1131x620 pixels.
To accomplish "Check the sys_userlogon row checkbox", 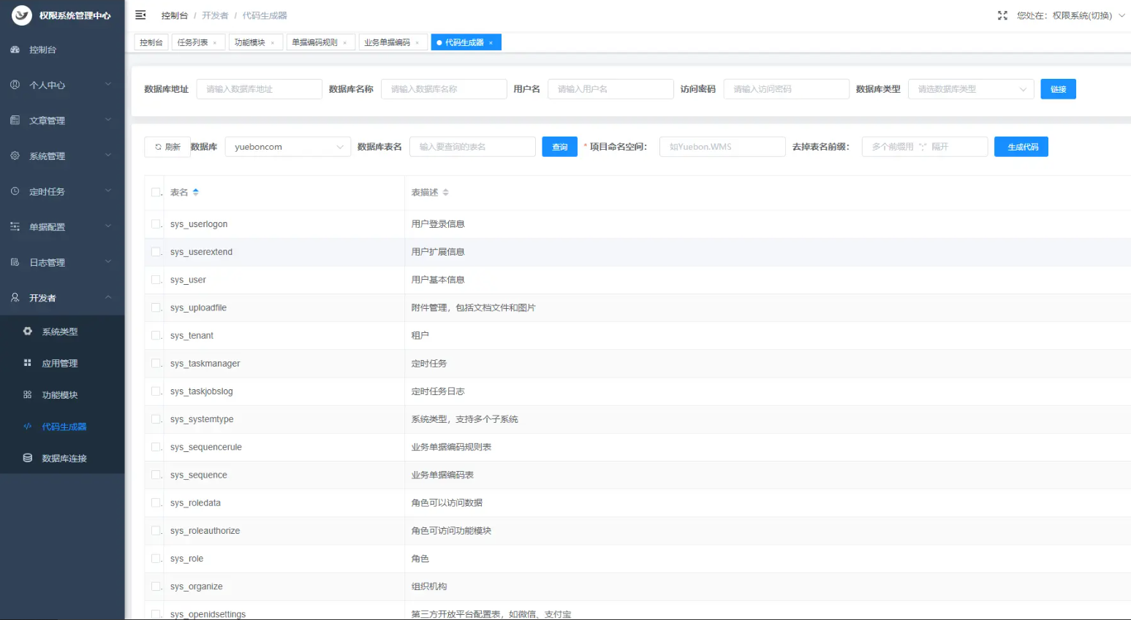I will [x=156, y=224].
